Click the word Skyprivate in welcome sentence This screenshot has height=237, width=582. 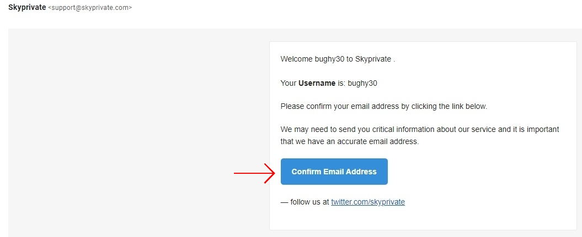pyautogui.click(x=373, y=59)
